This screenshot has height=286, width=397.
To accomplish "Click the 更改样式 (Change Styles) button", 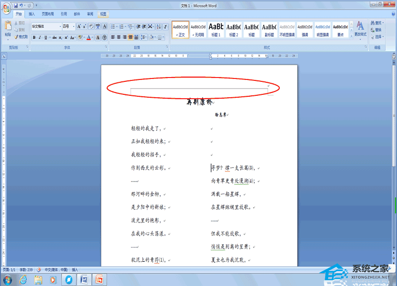I will point(360,29).
